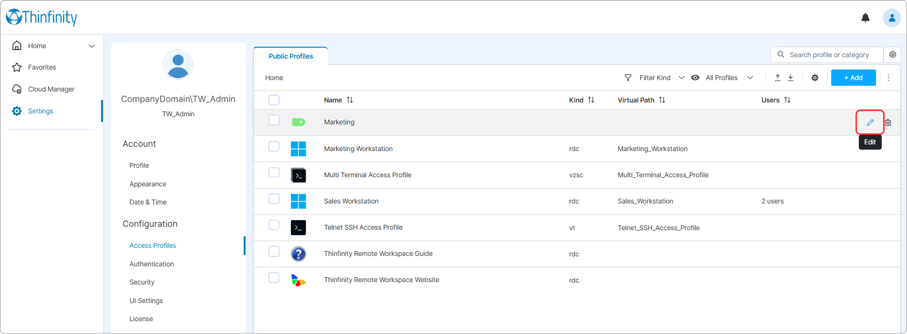907x334 pixels.
Task: Select the Public Profiles tab
Action: point(291,56)
